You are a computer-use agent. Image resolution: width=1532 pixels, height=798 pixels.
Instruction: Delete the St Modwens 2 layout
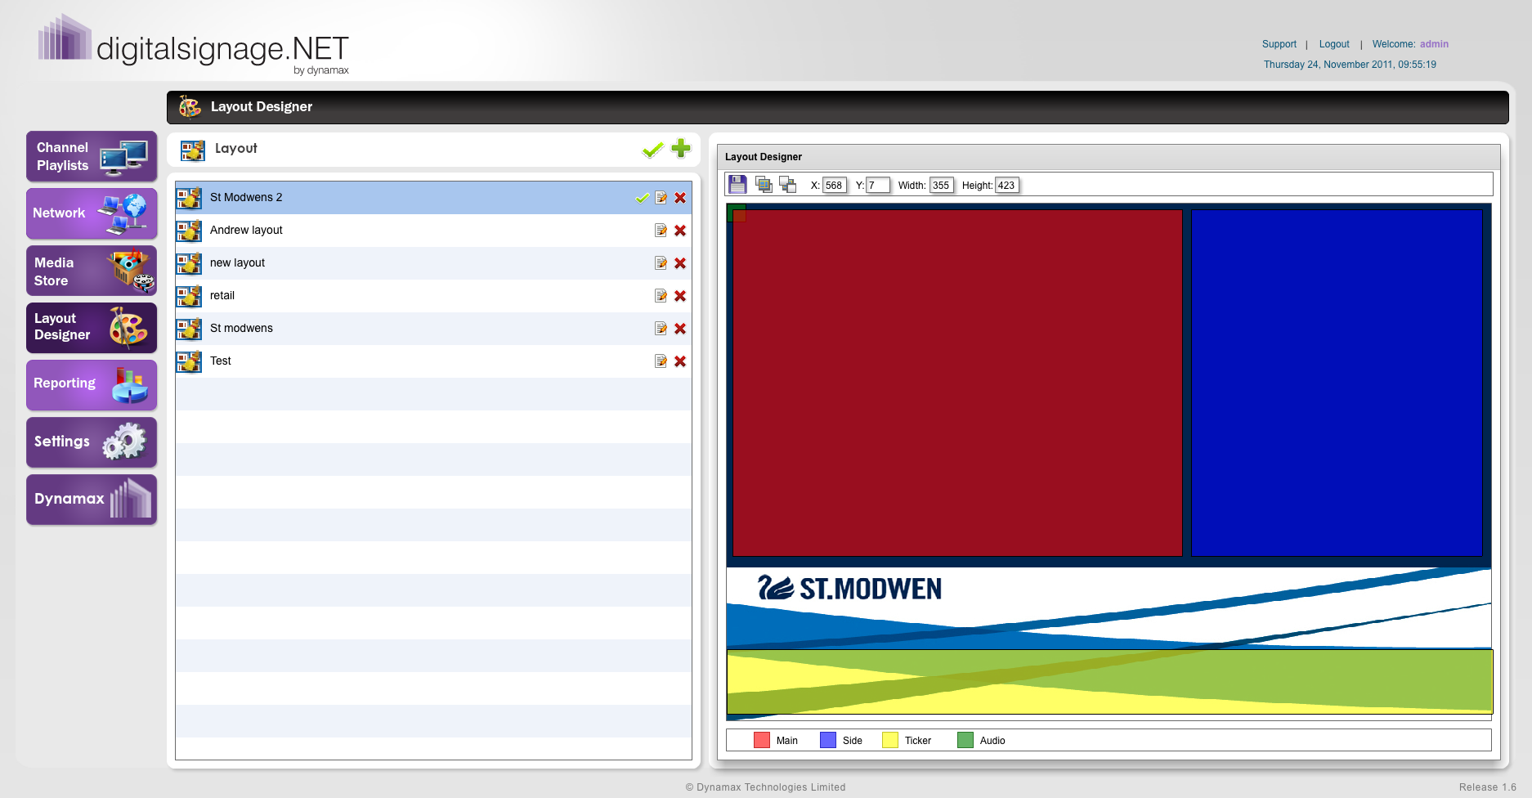[x=680, y=198]
